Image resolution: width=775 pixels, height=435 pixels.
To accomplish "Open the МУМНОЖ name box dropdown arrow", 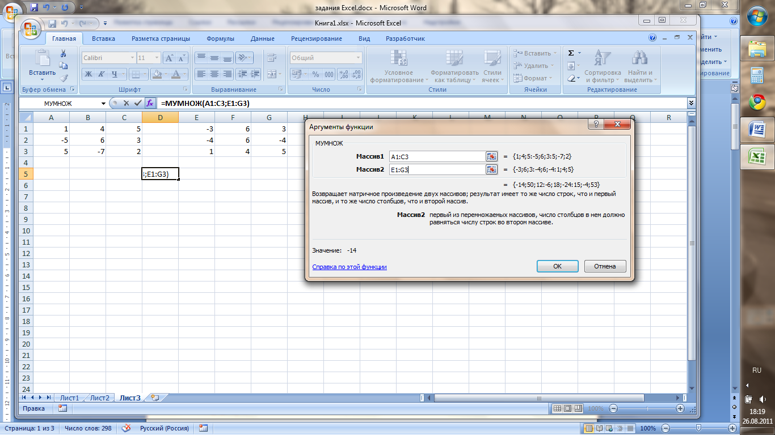I will pyautogui.click(x=103, y=104).
